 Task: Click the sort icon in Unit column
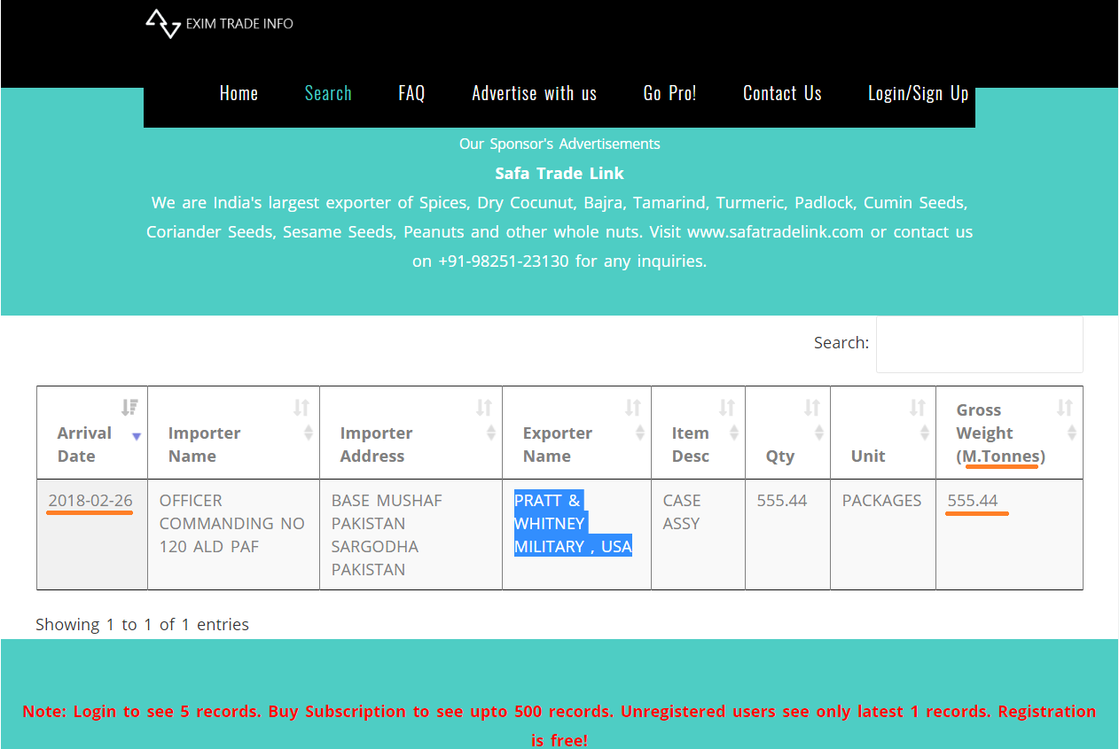918,408
